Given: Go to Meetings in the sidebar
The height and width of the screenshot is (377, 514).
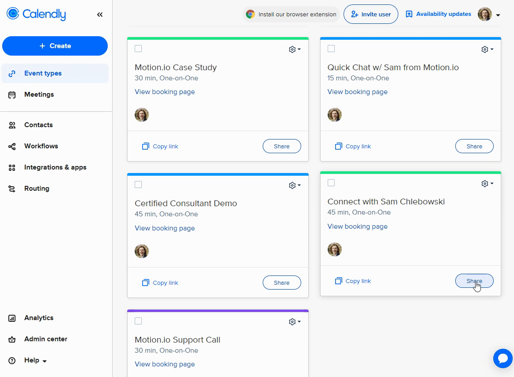Looking at the screenshot, I should point(39,94).
